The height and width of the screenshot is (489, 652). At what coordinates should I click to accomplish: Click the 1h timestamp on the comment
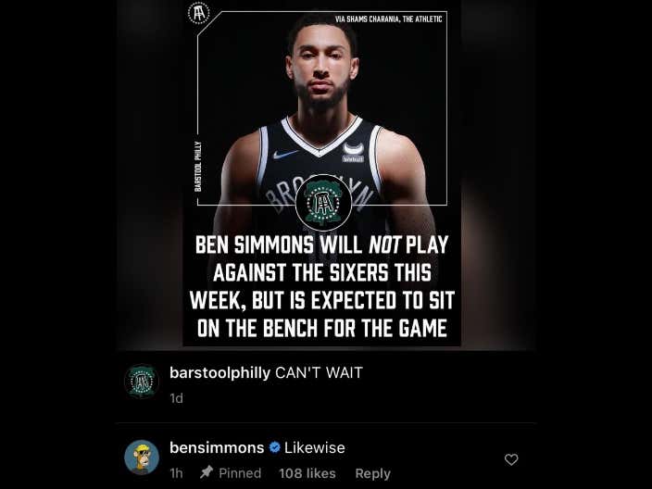point(176,473)
